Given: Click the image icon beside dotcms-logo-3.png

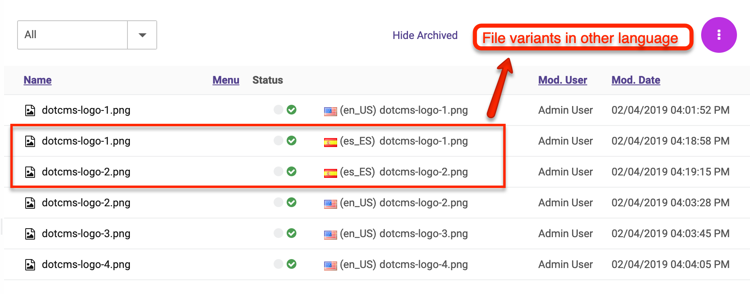Looking at the screenshot, I should pos(30,233).
